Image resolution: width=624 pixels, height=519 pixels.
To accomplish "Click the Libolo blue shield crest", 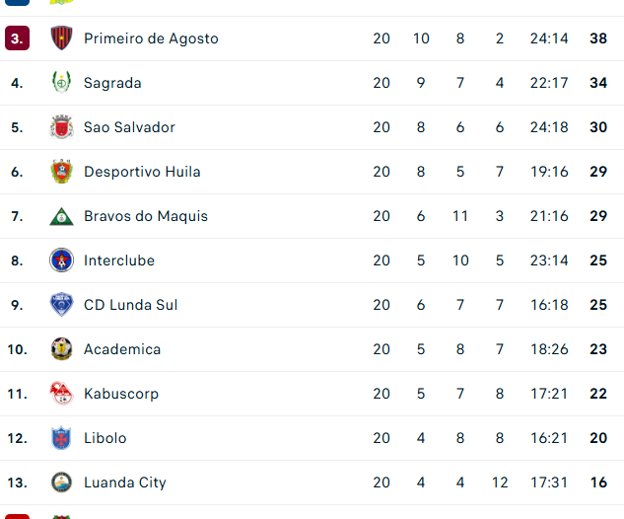I will pos(62,438).
